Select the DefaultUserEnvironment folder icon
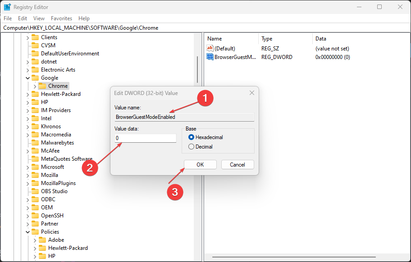 [35, 54]
